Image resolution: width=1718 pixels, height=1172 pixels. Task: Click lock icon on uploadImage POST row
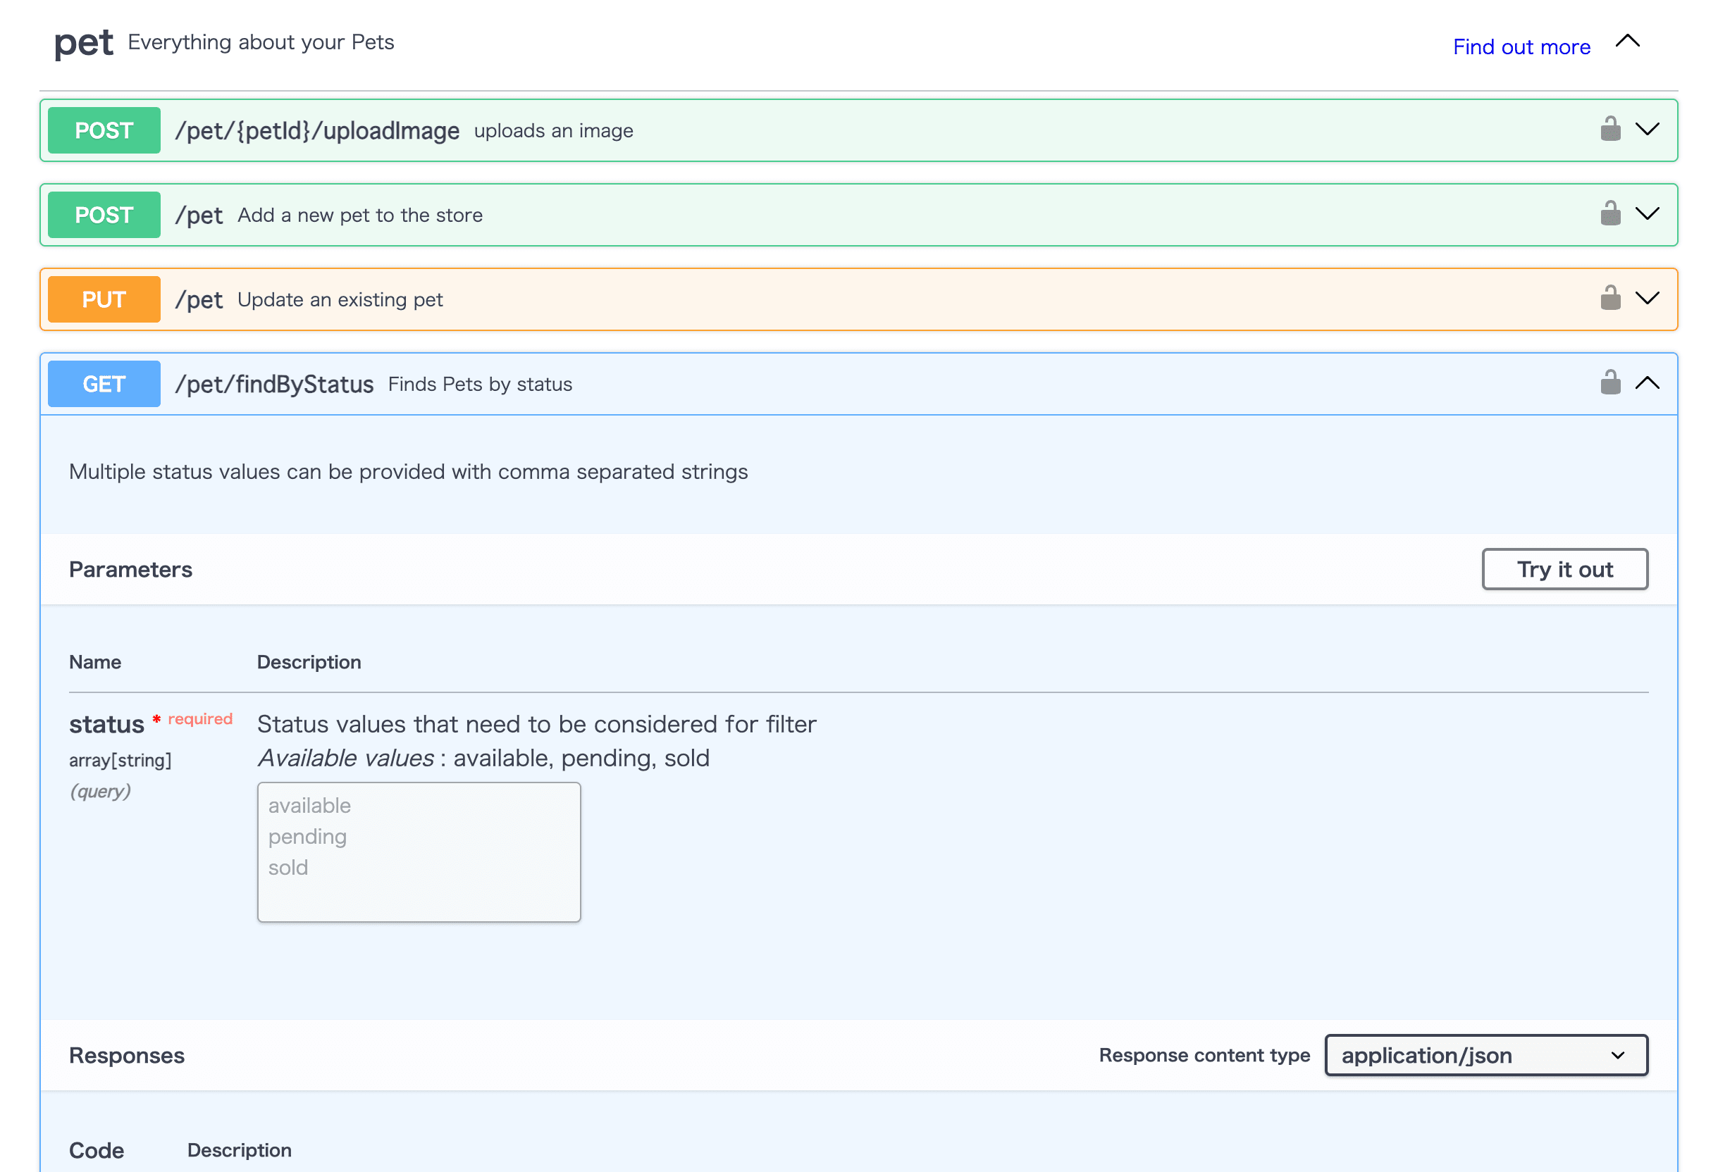pyautogui.click(x=1610, y=130)
